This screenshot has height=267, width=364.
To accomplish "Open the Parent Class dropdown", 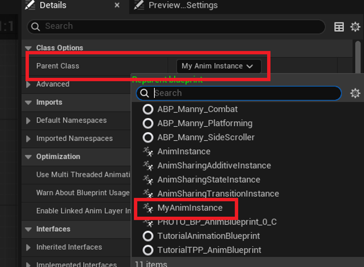I will click(x=219, y=66).
